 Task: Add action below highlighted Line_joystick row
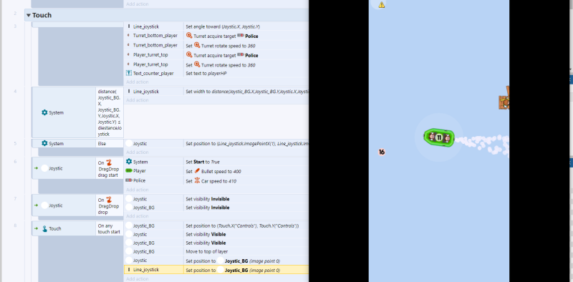click(x=138, y=279)
